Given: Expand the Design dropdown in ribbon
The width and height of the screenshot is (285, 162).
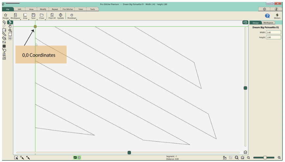Looking at the screenshot, I should [x=6, y=16].
